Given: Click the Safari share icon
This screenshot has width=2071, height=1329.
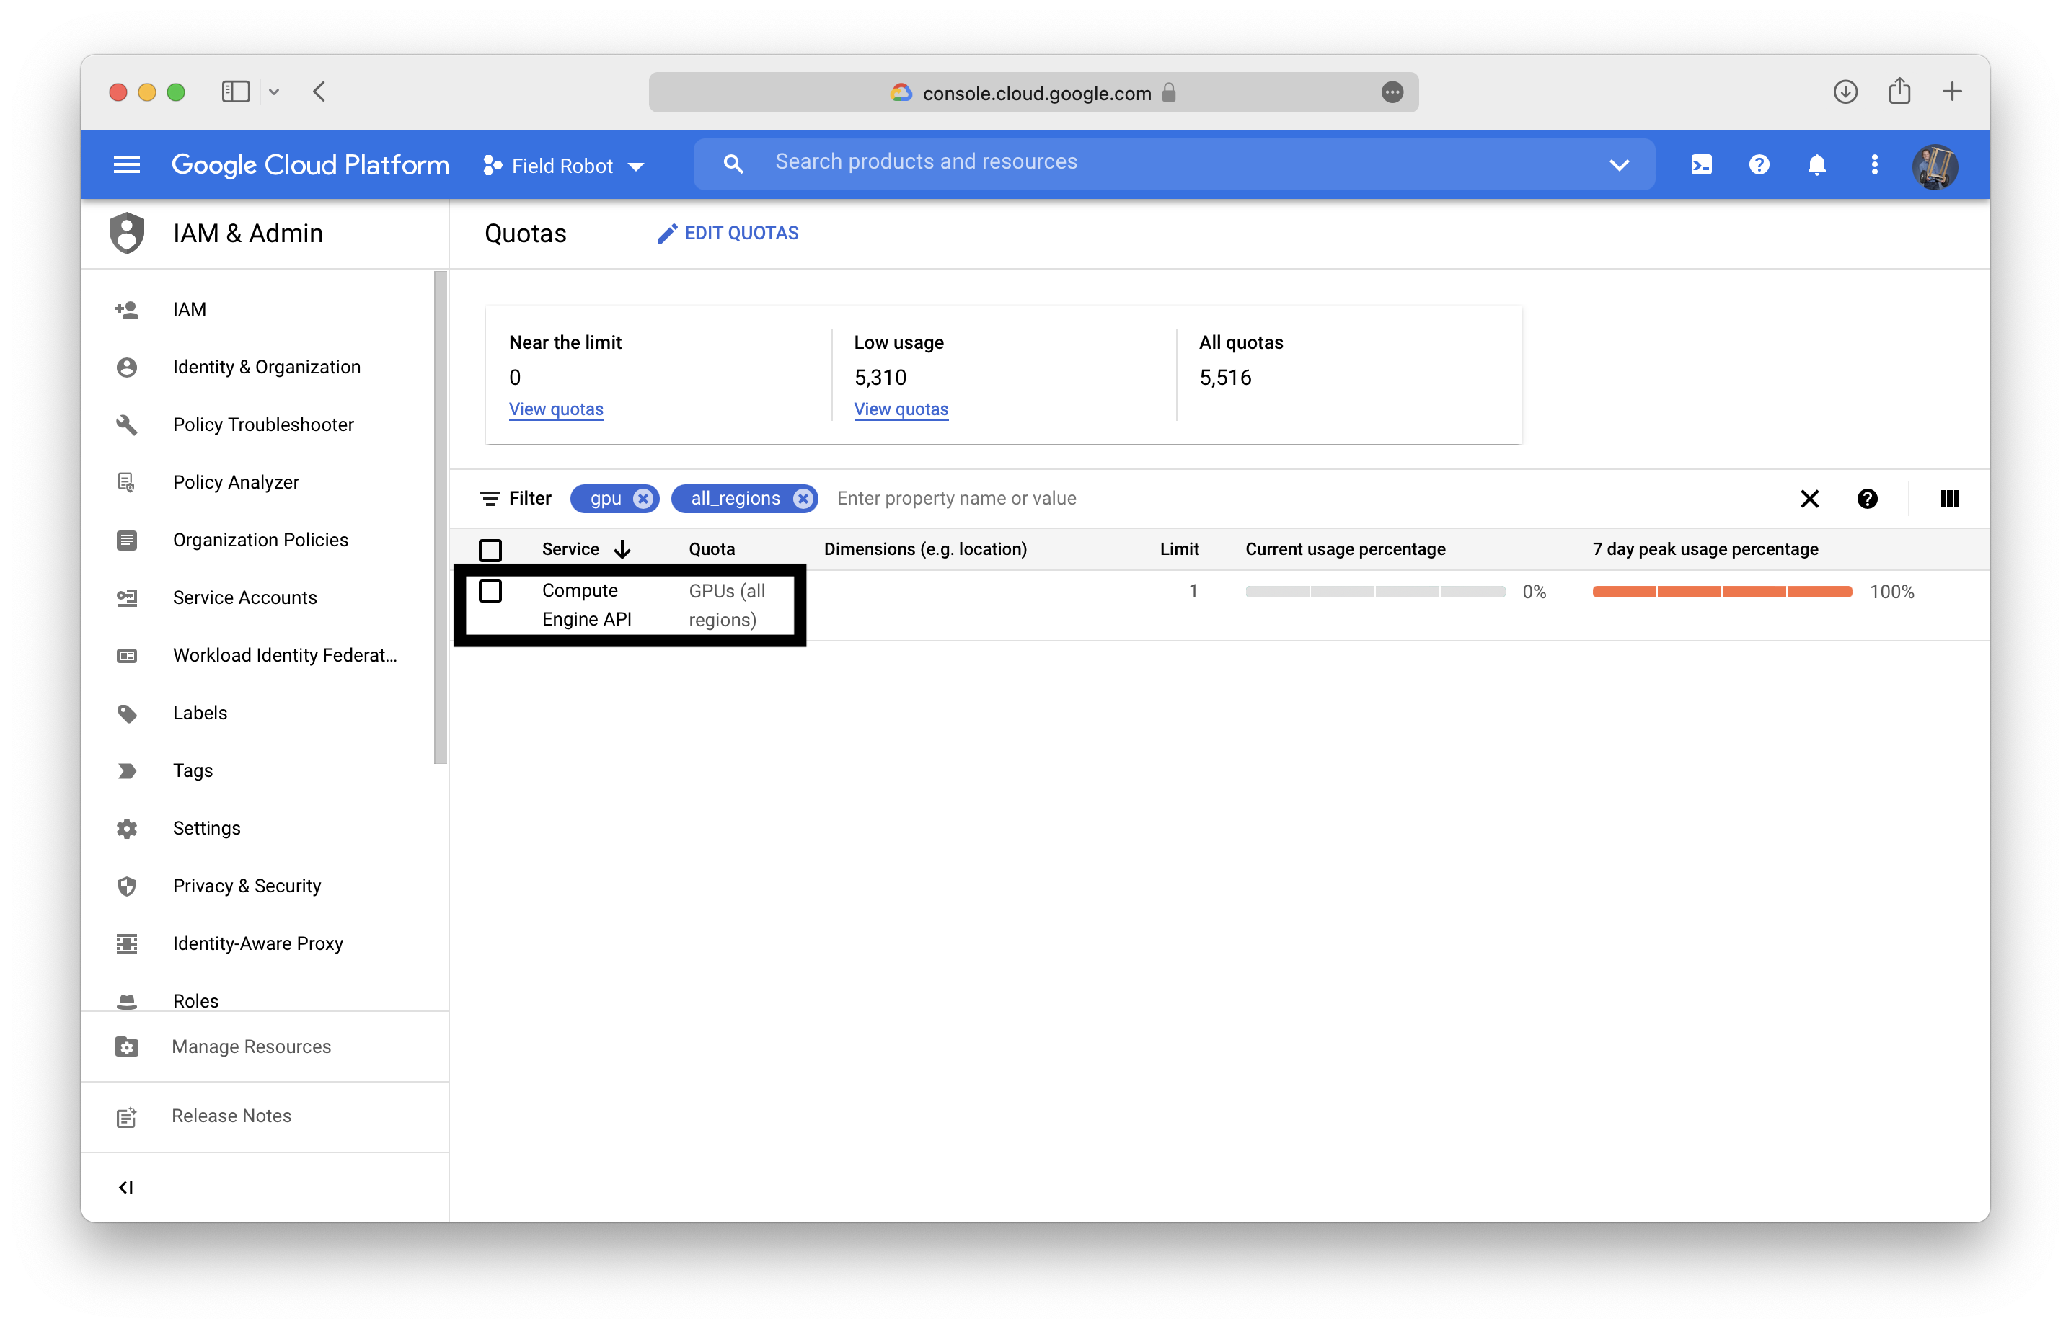Looking at the screenshot, I should coord(1899,91).
